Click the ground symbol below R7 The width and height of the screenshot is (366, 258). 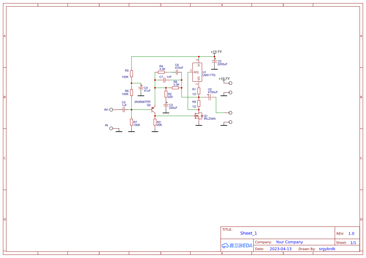[x=131, y=131]
